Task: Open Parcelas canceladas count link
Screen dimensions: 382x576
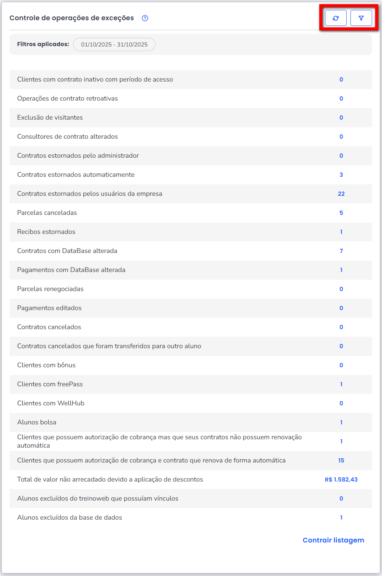Action: (x=341, y=213)
